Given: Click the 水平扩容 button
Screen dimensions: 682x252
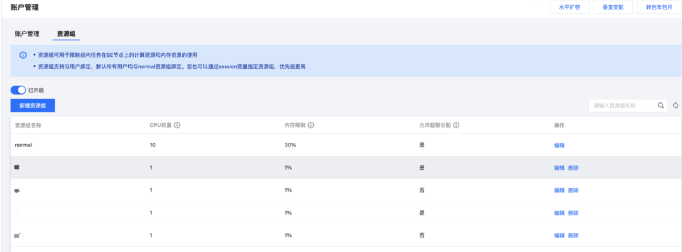Looking at the screenshot, I should (570, 8).
